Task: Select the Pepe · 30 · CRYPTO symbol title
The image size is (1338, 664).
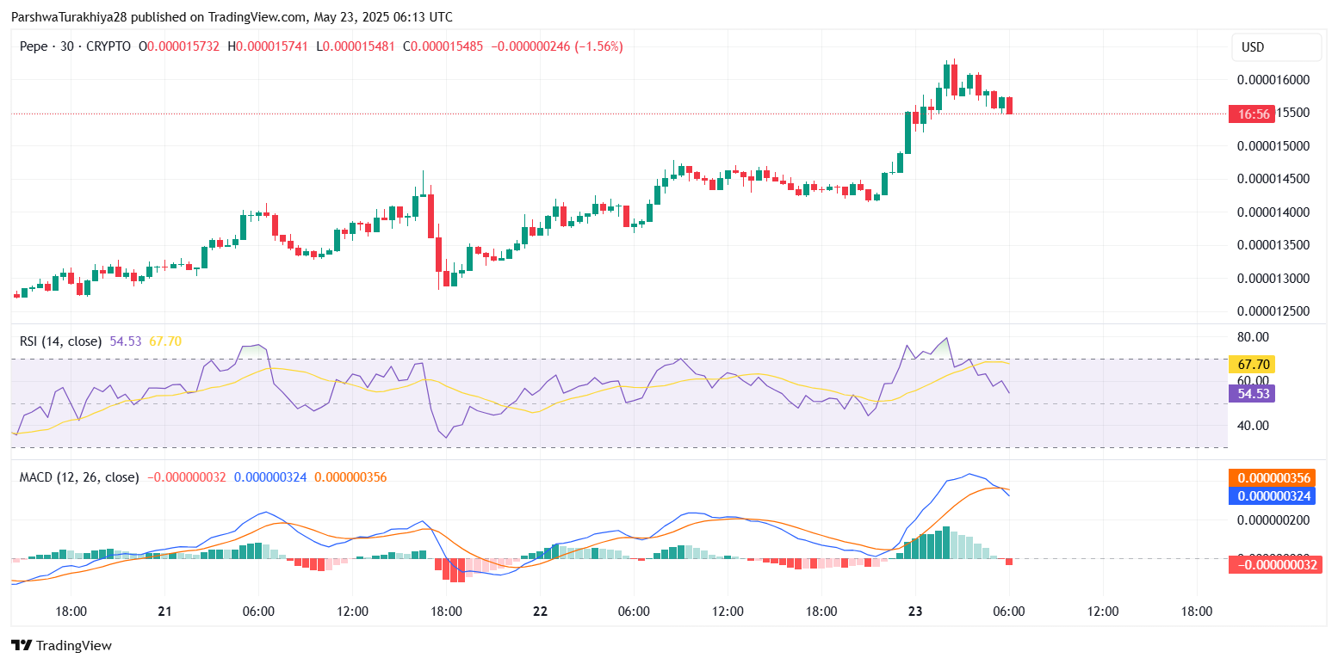Action: (x=75, y=46)
